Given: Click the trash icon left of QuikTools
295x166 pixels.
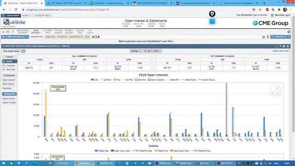Looking at the screenshot, I should tap(268, 37).
